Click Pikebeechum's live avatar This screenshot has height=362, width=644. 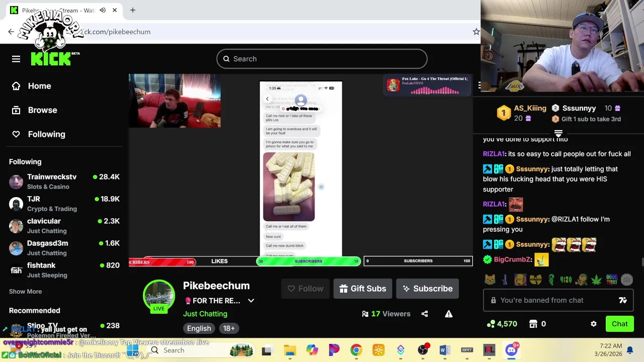[159, 297]
